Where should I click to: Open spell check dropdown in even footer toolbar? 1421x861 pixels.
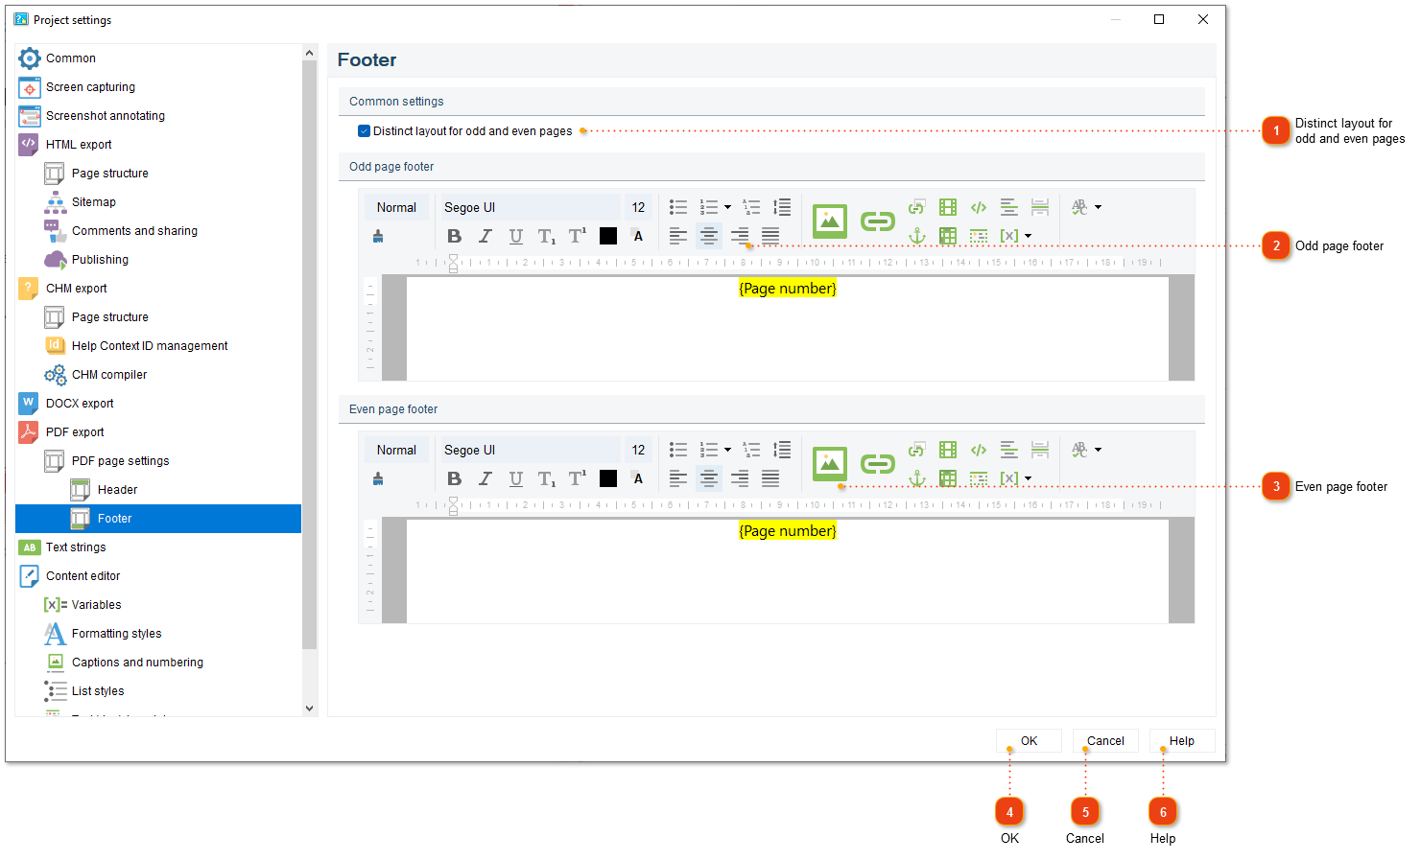[1099, 450]
